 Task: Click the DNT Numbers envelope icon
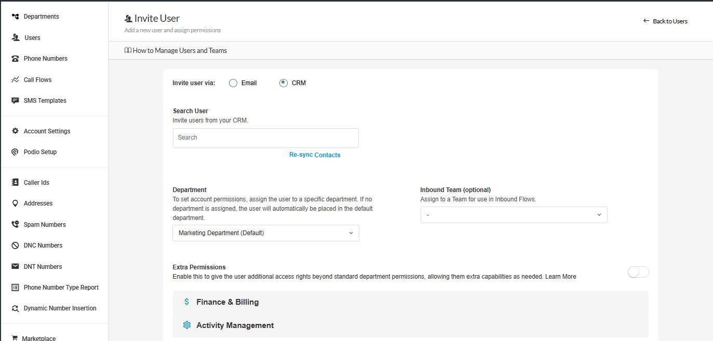pos(15,267)
